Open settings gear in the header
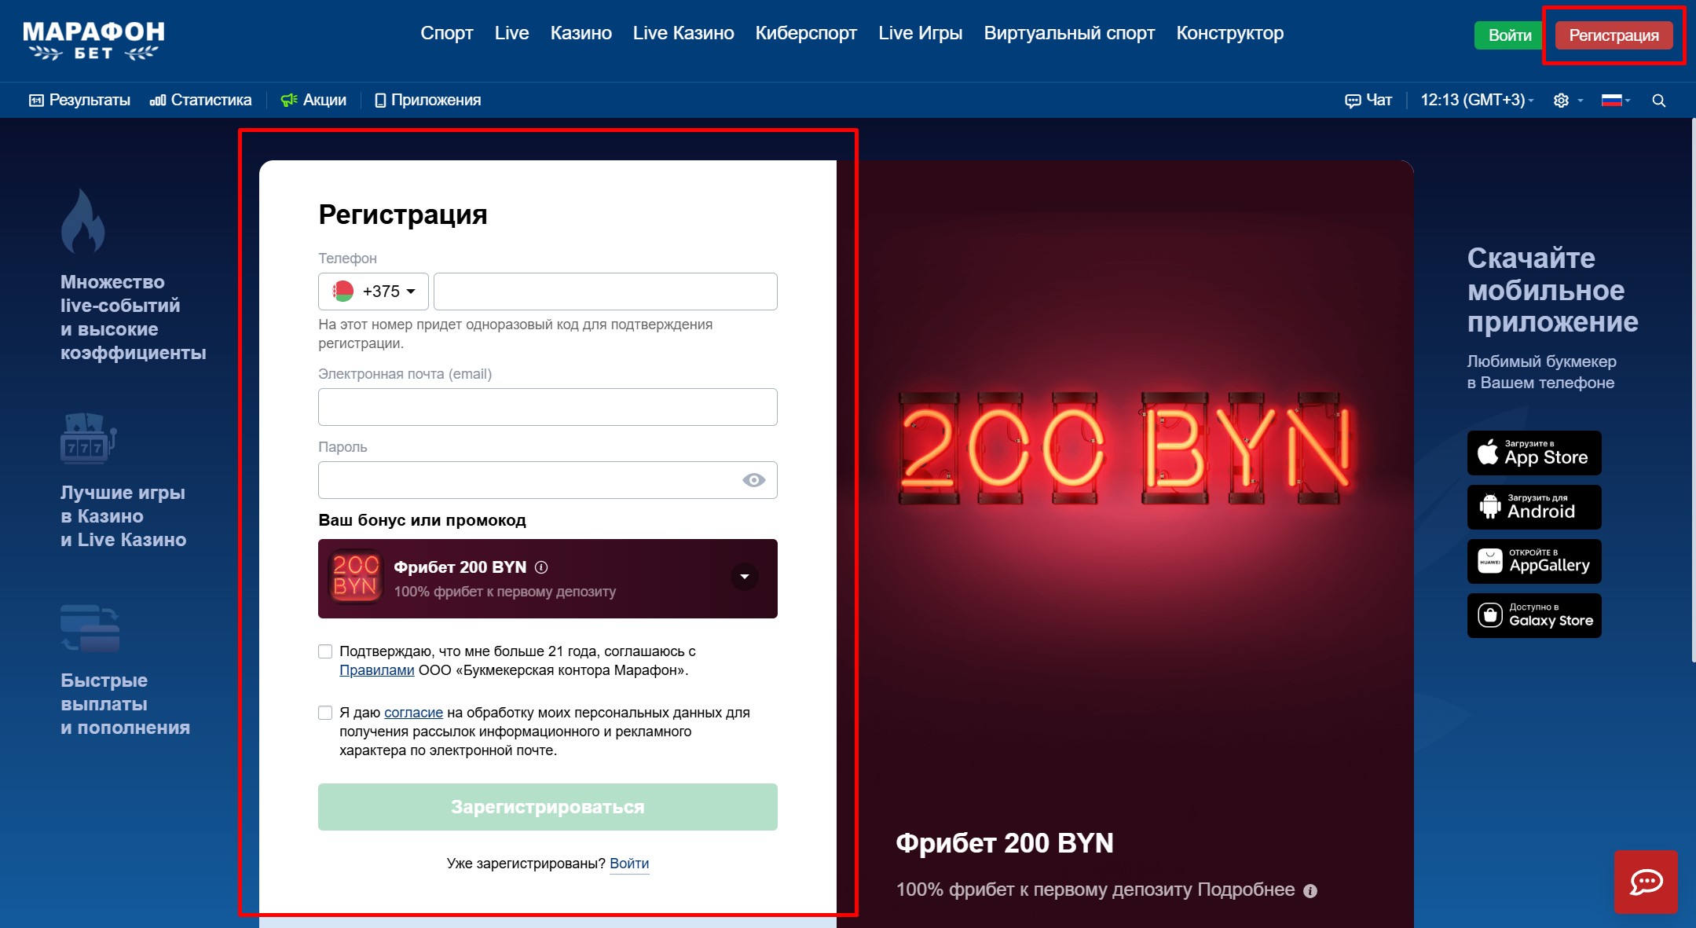This screenshot has height=928, width=1696. tap(1561, 101)
